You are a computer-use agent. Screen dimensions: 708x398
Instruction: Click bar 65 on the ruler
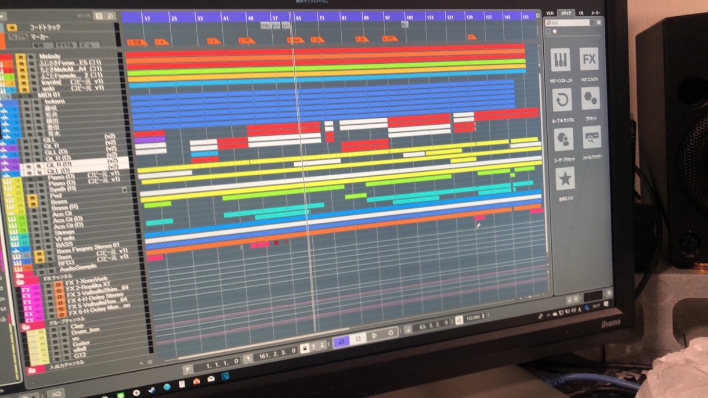(299, 17)
